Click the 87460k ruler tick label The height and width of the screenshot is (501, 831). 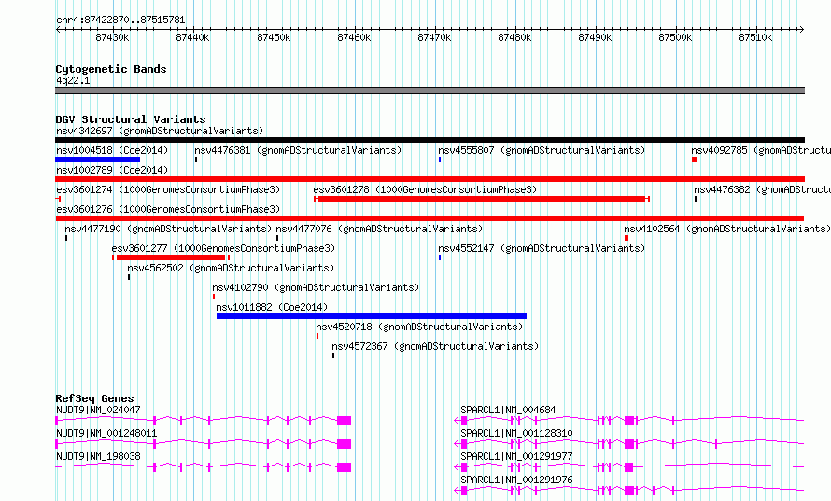(x=354, y=37)
